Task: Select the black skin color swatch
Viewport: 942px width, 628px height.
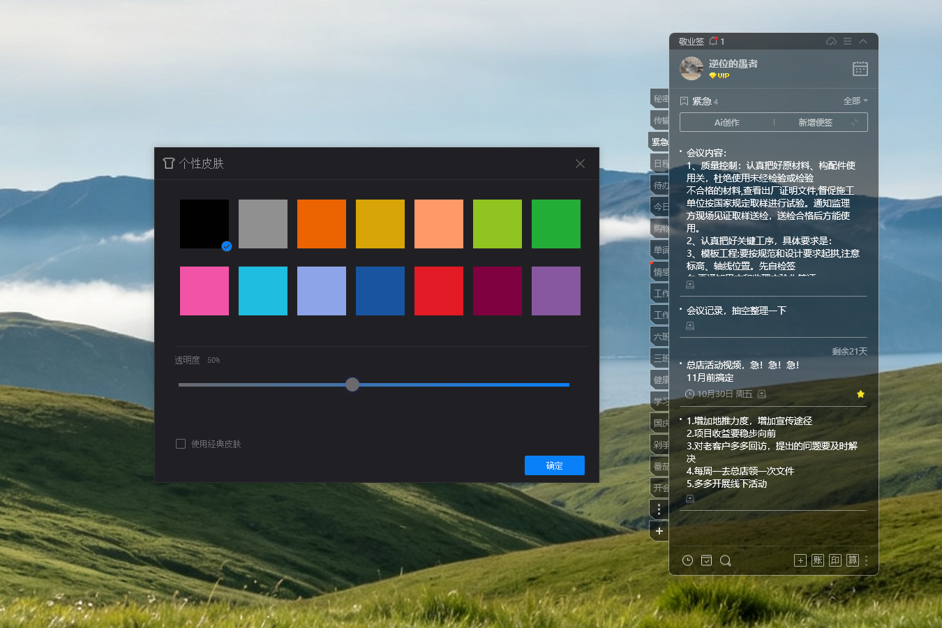Action: coord(204,224)
